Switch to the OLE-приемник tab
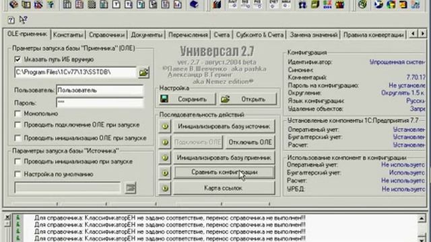This screenshot has height=242, width=431. pos(27,34)
